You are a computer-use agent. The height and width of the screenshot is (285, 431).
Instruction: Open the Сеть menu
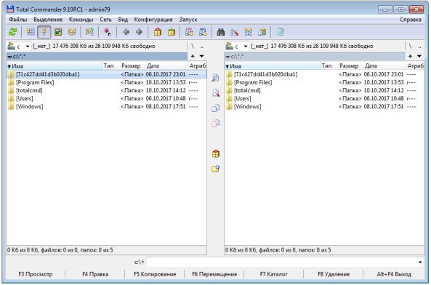coord(105,20)
